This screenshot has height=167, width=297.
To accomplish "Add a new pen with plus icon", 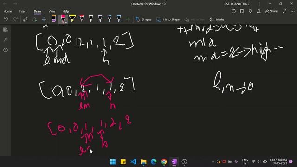I will click(128, 19).
